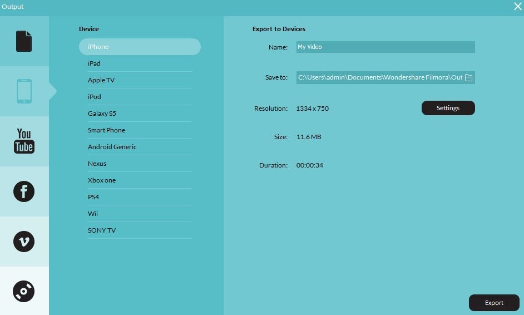Close the Output dialog
This screenshot has width=524, height=315.
[518, 6]
